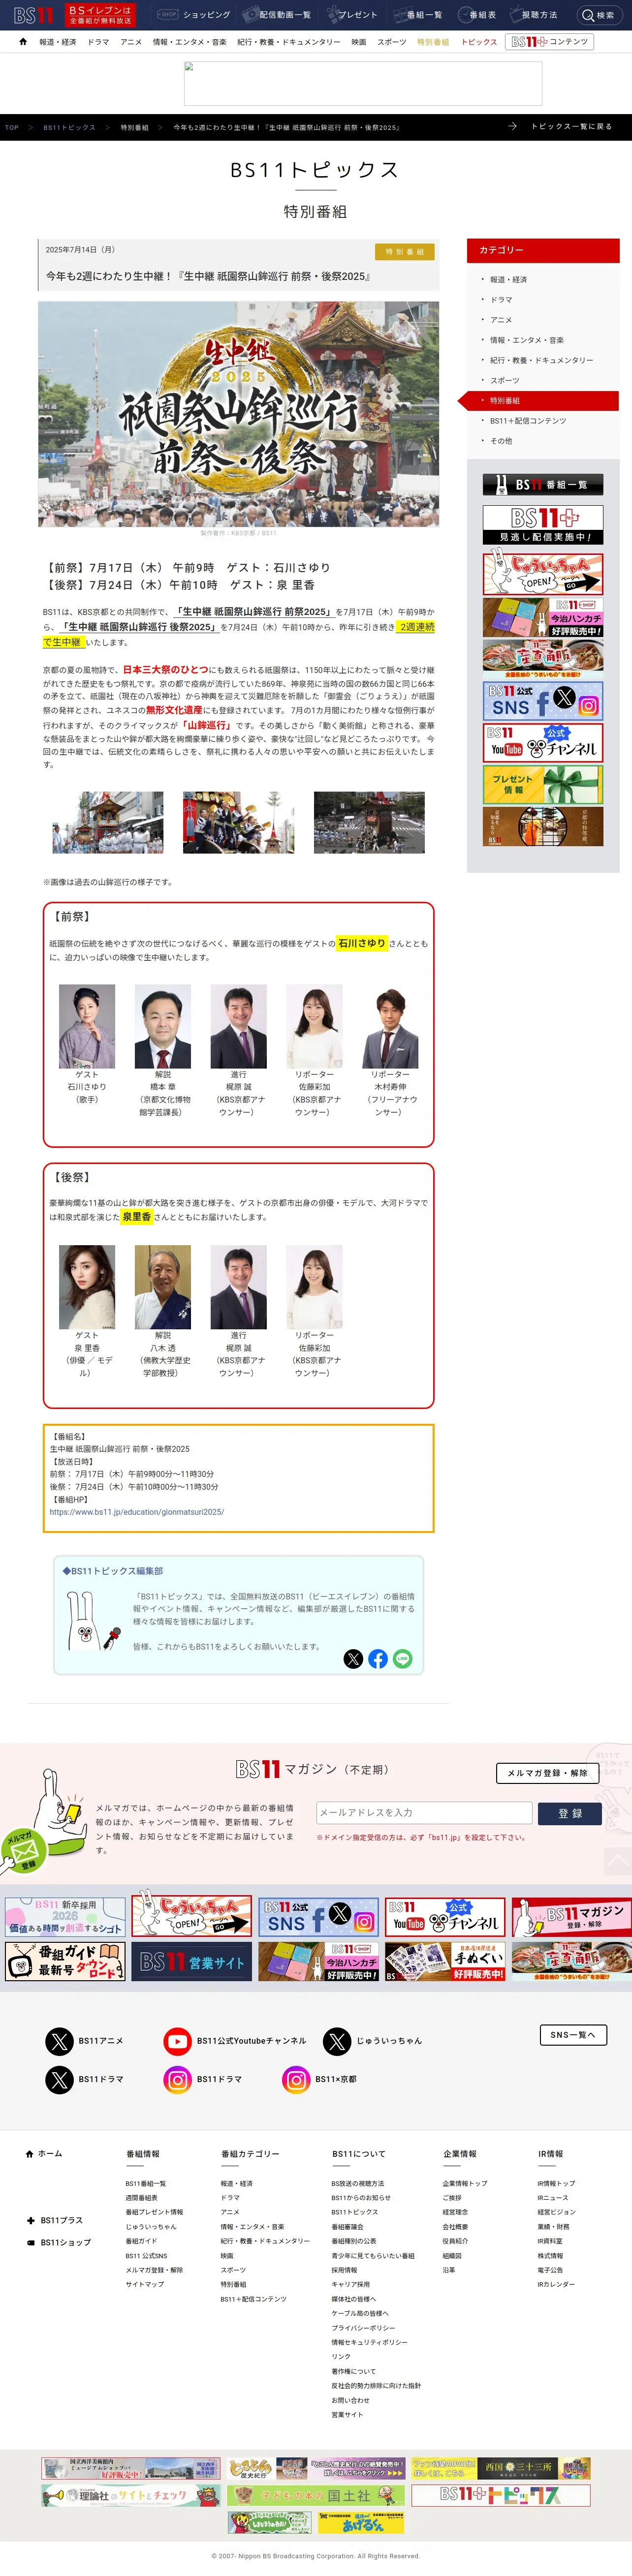Select 特別番組 nav item
The image size is (632, 2576).
click(x=433, y=42)
